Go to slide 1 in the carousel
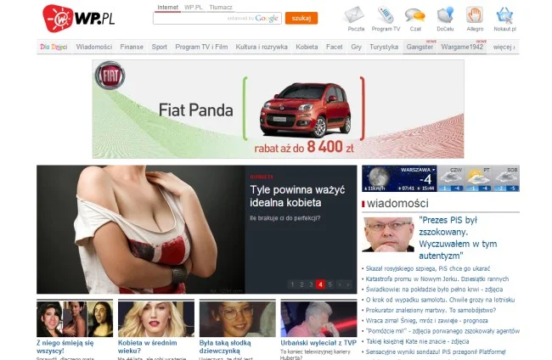Screen dimensions: 552x360 [x=292, y=284]
